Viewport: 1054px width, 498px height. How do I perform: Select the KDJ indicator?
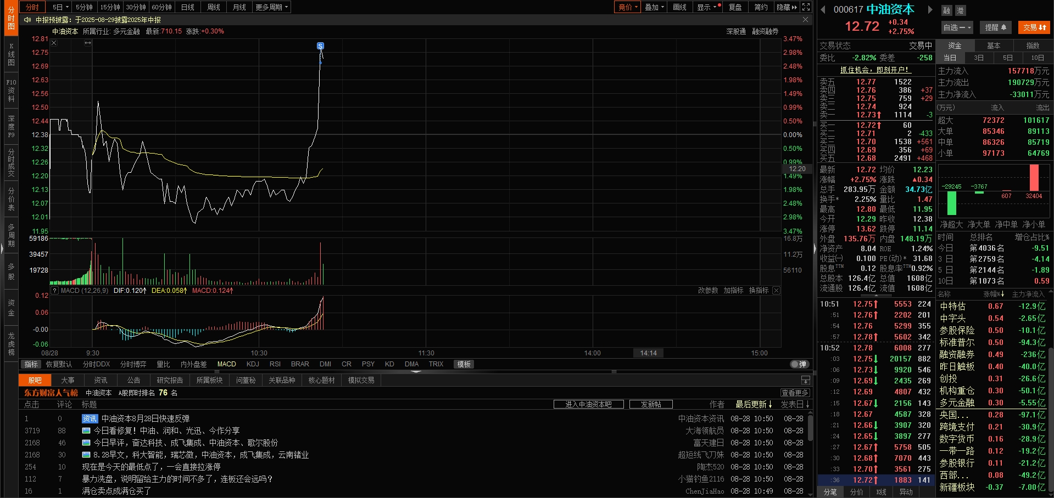coord(253,364)
